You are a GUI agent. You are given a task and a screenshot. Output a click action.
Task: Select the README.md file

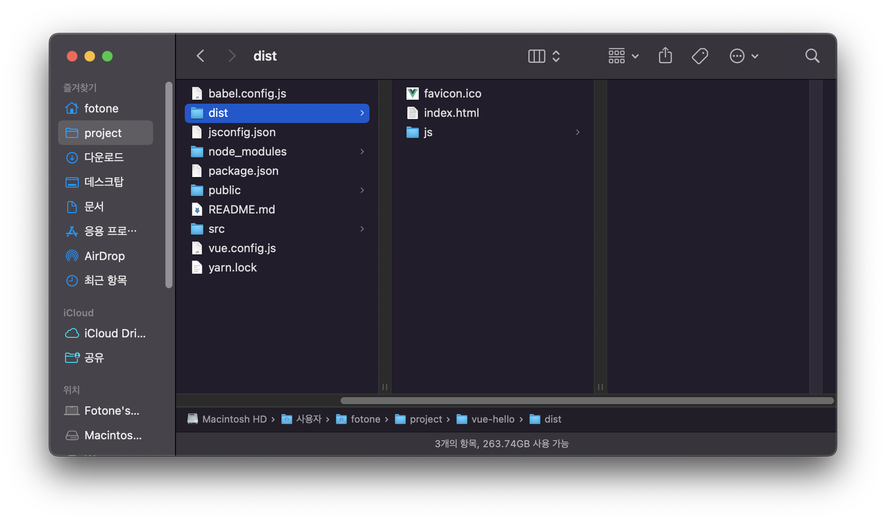[277, 210]
